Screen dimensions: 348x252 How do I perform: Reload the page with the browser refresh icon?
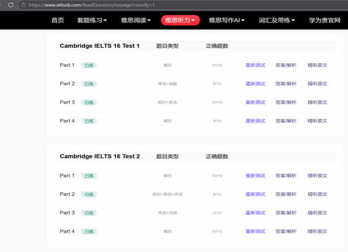click(x=10, y=4)
